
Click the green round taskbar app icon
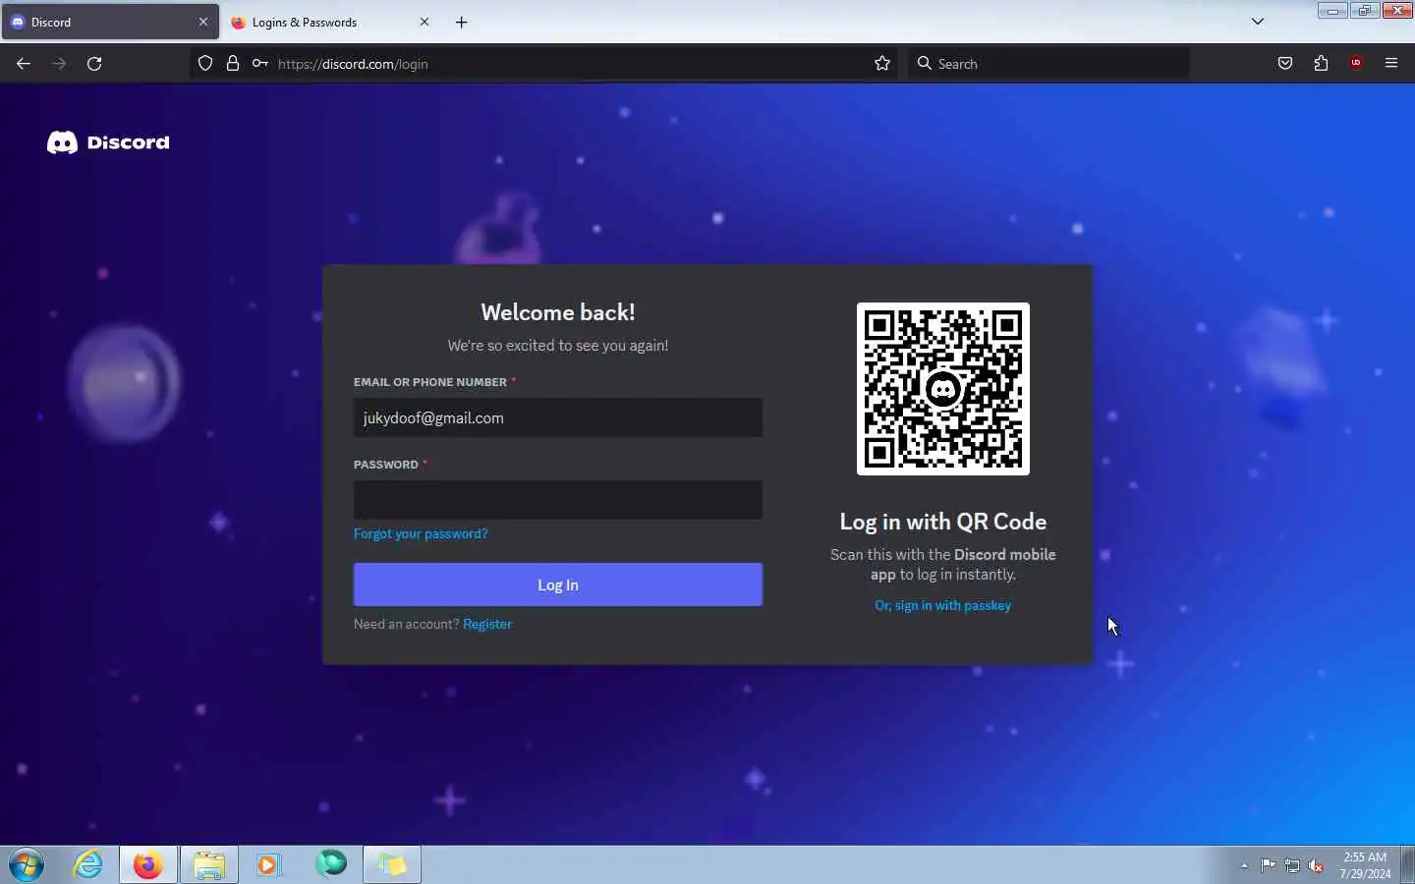[331, 864]
